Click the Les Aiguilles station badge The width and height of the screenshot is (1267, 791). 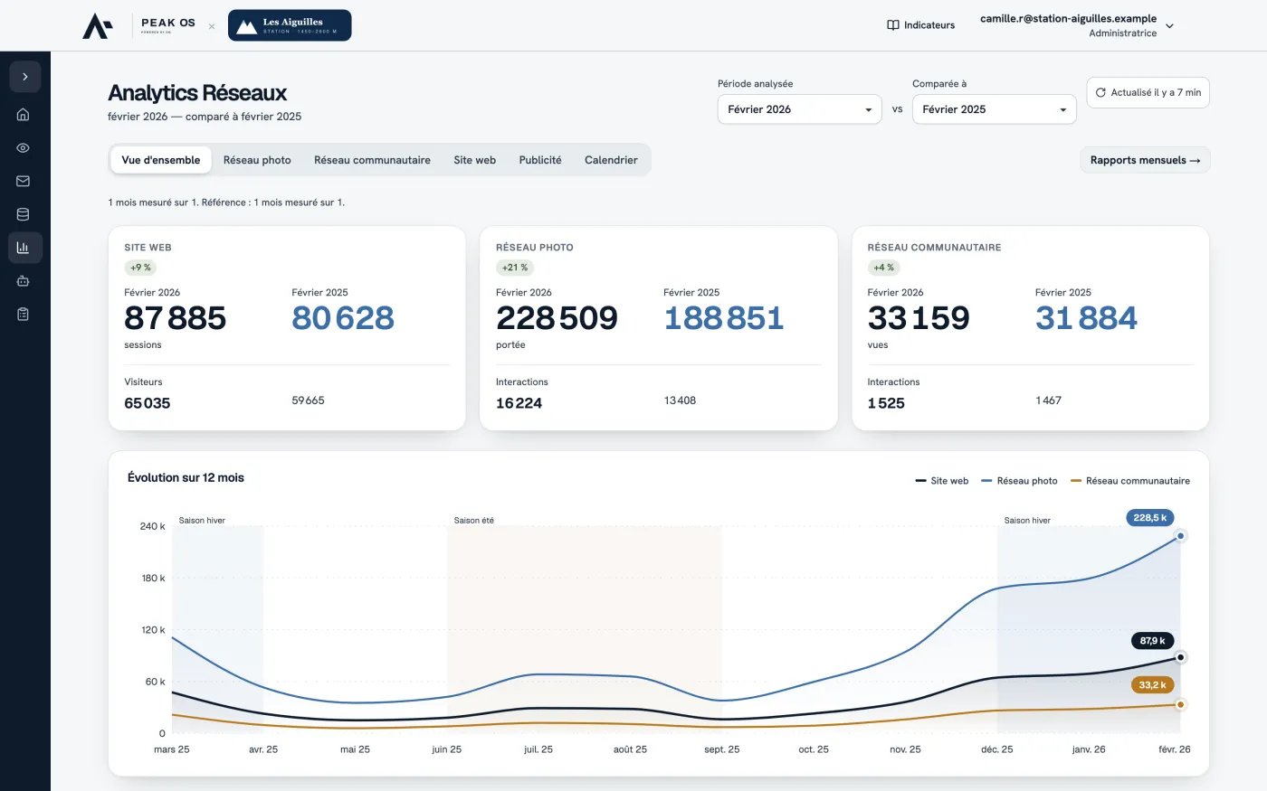(290, 25)
